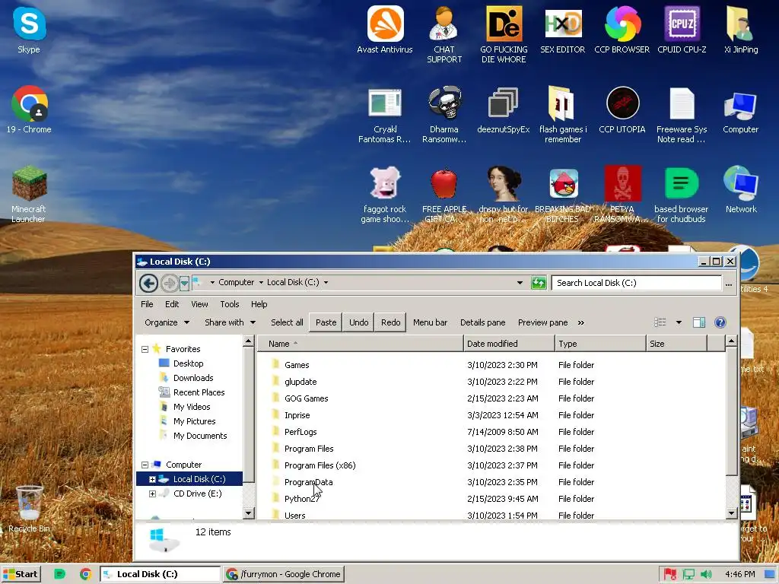Open the Help menu
This screenshot has height=584, width=779.
259,304
